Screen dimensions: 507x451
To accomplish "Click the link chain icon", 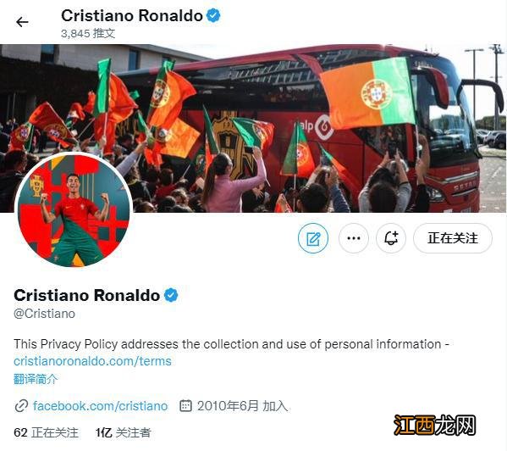I will 21,406.
